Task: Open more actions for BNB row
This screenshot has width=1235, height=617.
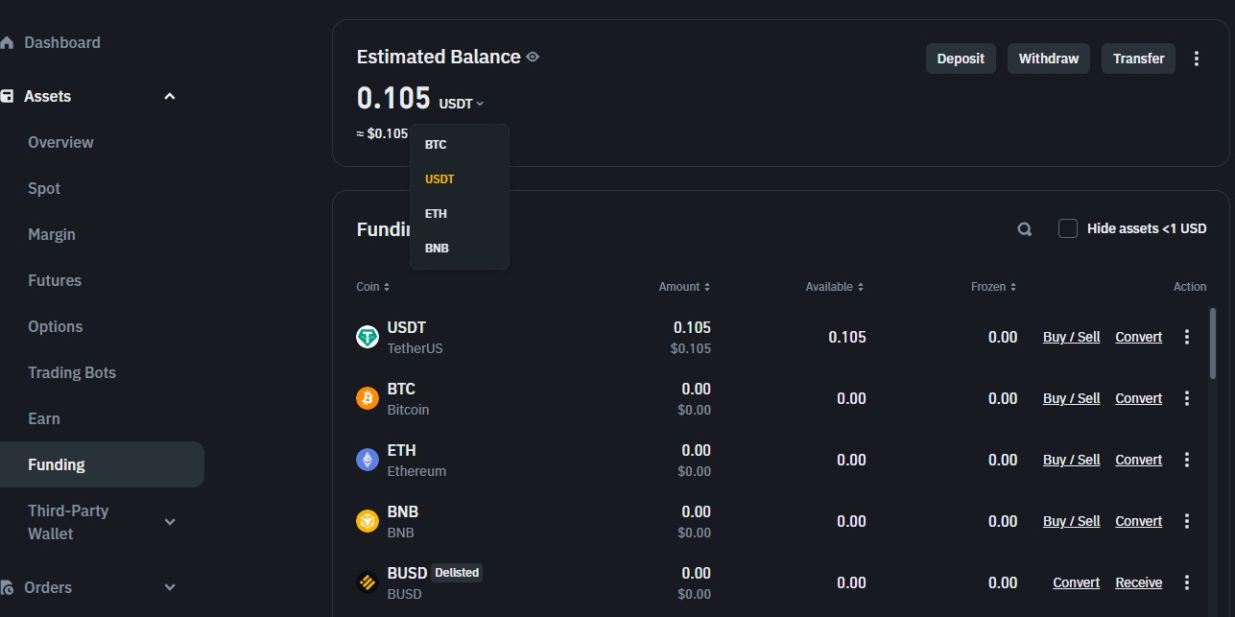Action: [1187, 521]
